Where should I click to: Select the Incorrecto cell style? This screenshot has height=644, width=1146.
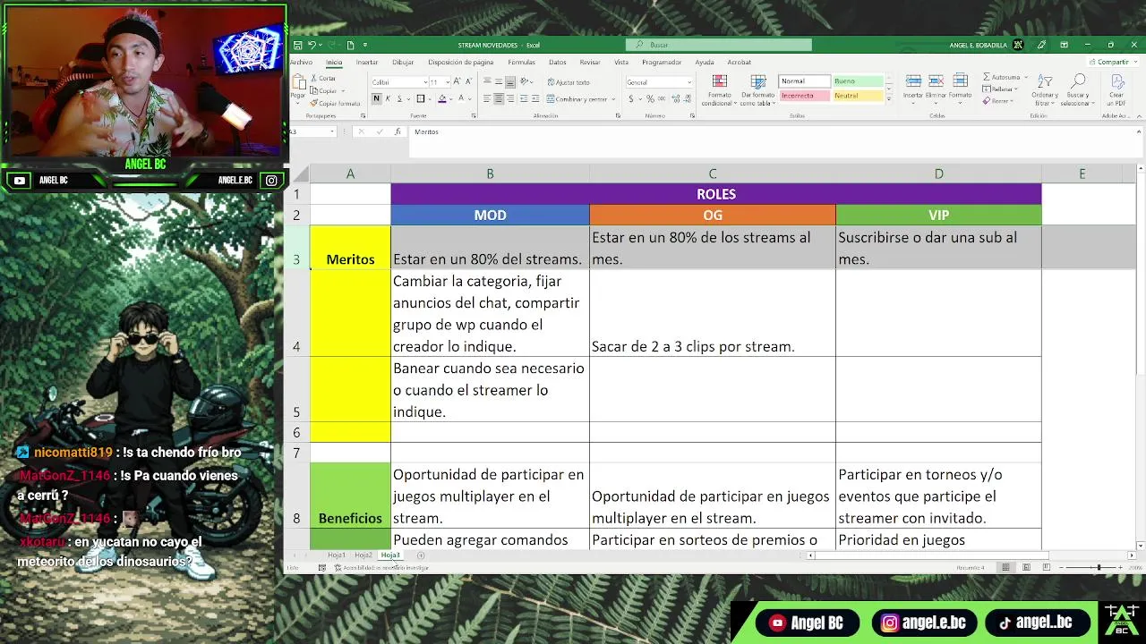804,96
